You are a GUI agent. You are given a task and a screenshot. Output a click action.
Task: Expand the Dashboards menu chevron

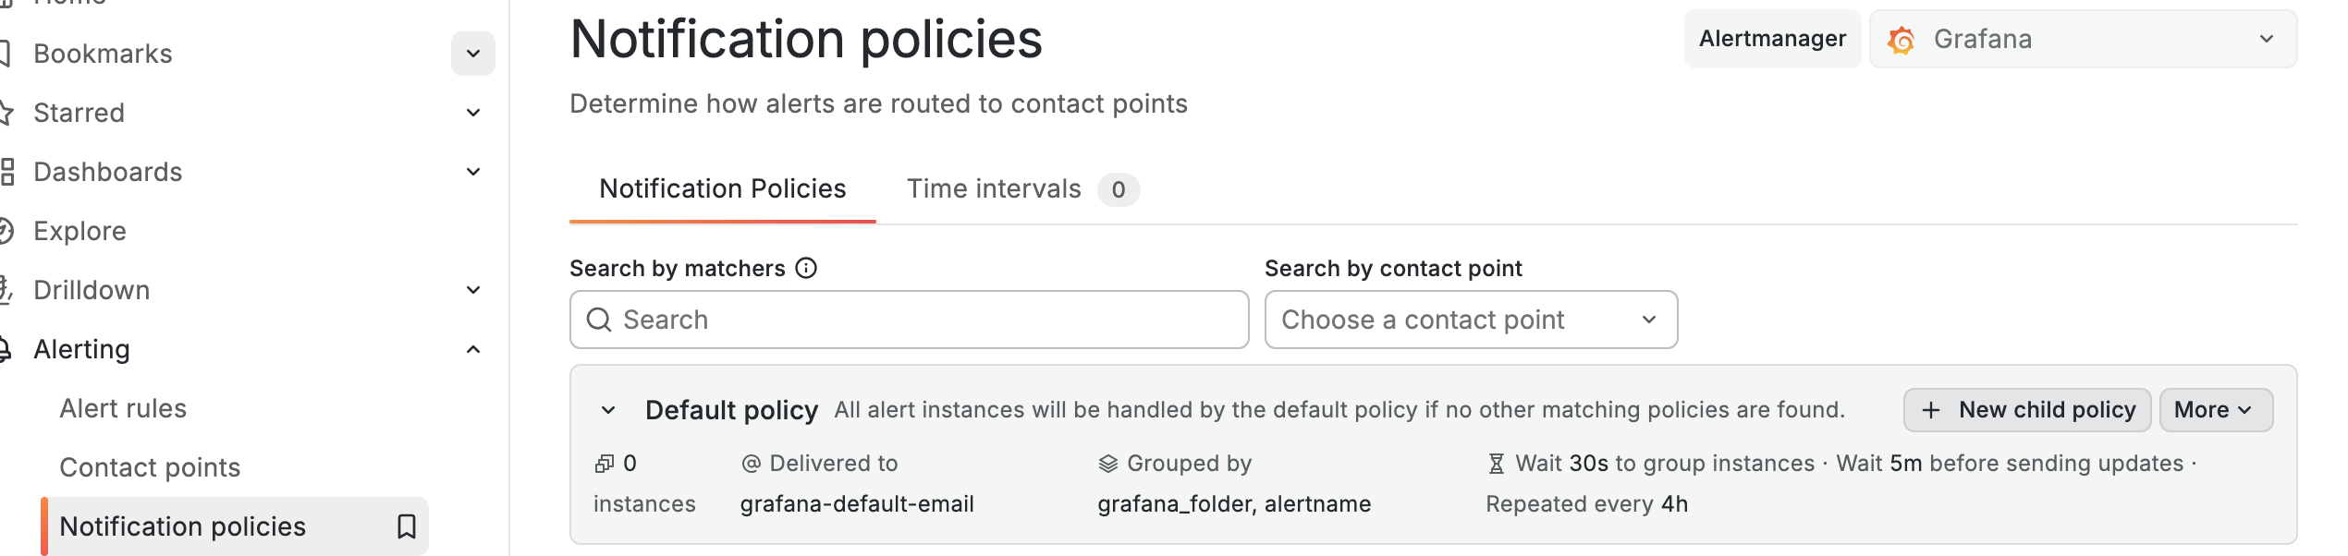point(473,172)
